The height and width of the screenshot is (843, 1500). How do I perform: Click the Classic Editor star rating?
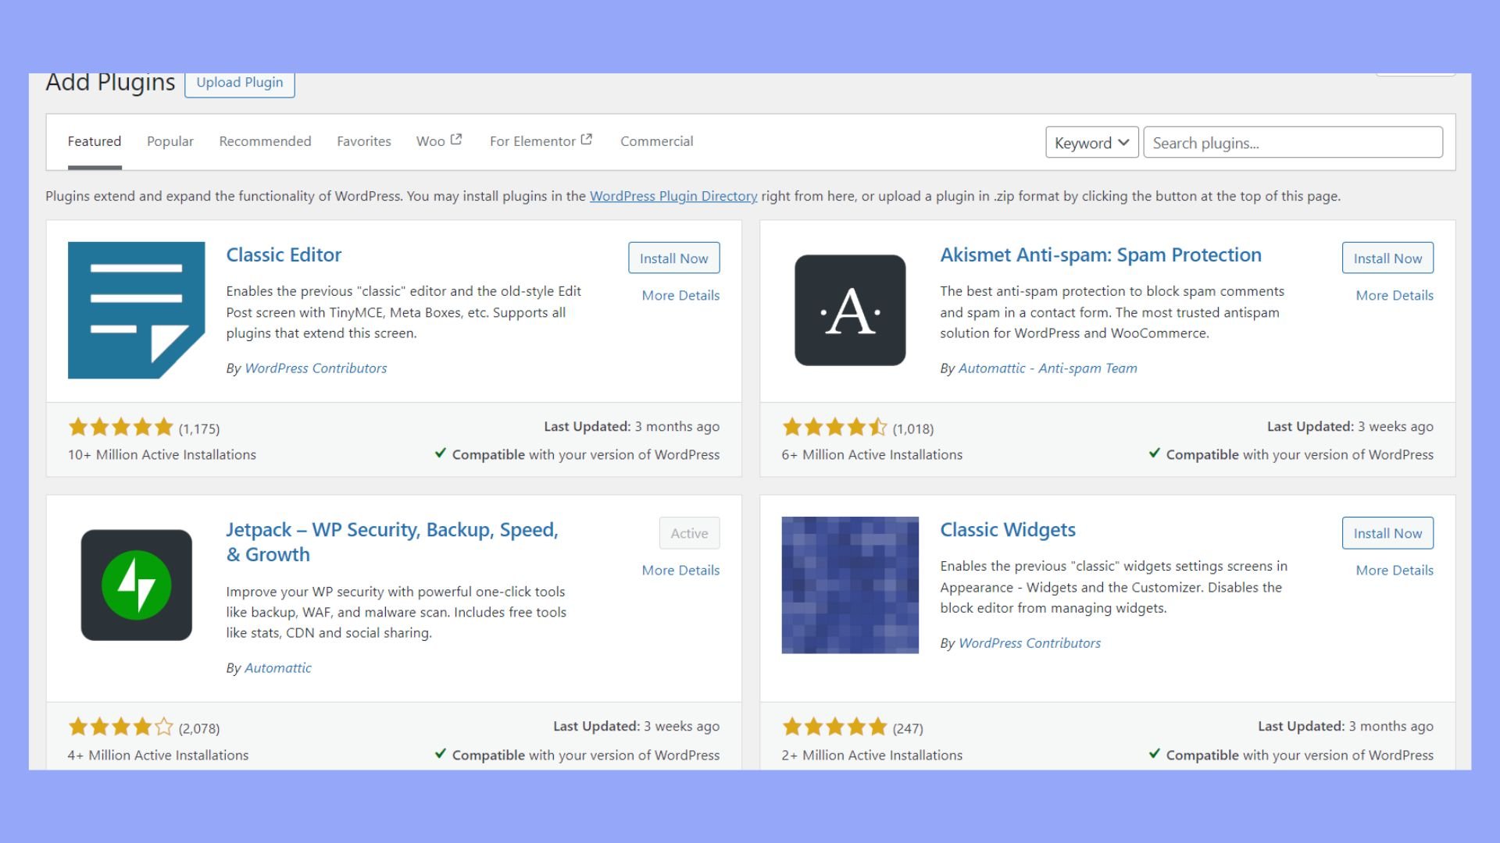(x=120, y=427)
